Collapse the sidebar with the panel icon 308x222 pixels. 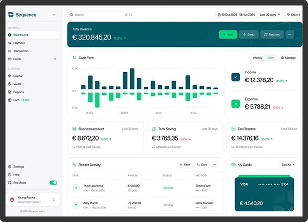point(54,15)
